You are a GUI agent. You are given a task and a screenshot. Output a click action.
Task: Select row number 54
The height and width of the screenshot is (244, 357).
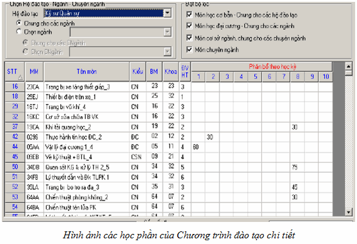click(15, 207)
